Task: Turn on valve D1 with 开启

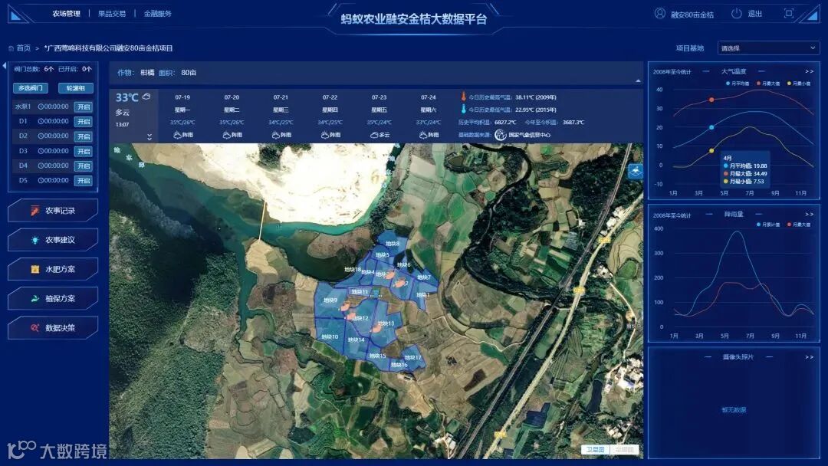Action: [84, 121]
